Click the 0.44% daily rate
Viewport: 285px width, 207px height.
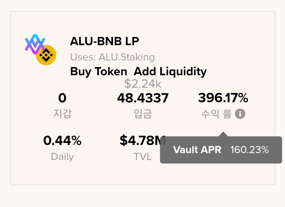coord(62,140)
